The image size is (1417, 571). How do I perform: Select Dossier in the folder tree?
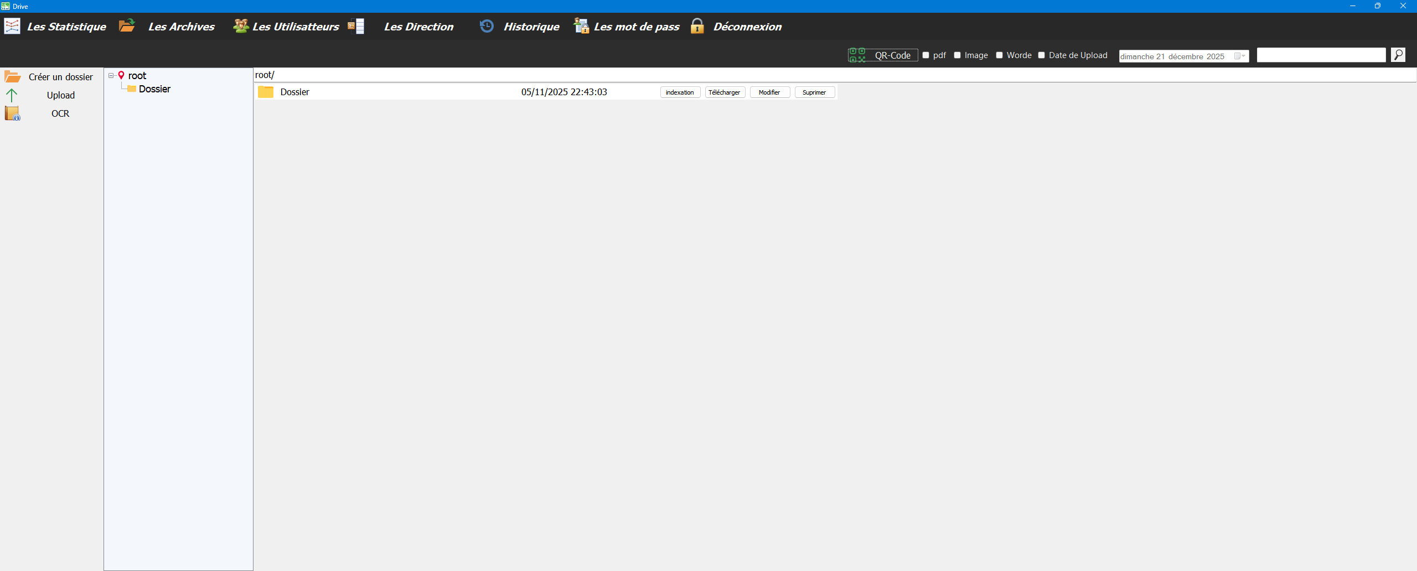pyautogui.click(x=154, y=89)
